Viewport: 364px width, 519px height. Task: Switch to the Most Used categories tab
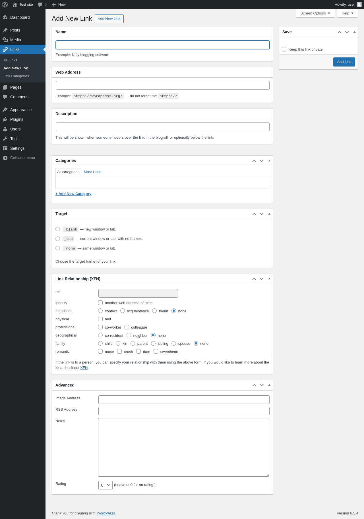tap(92, 172)
